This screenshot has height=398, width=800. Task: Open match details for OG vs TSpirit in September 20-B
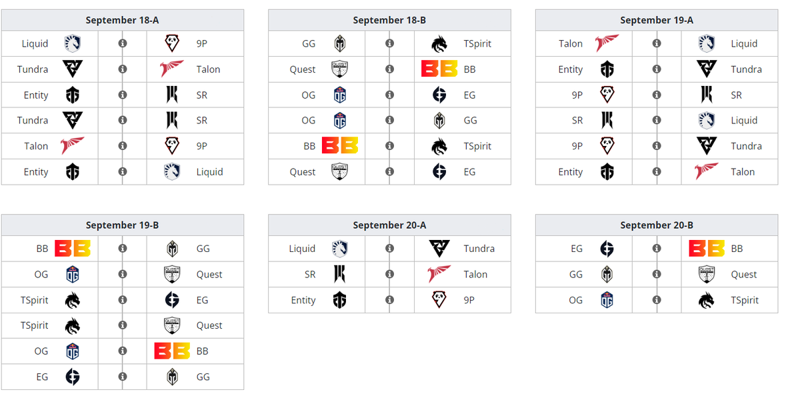657,300
